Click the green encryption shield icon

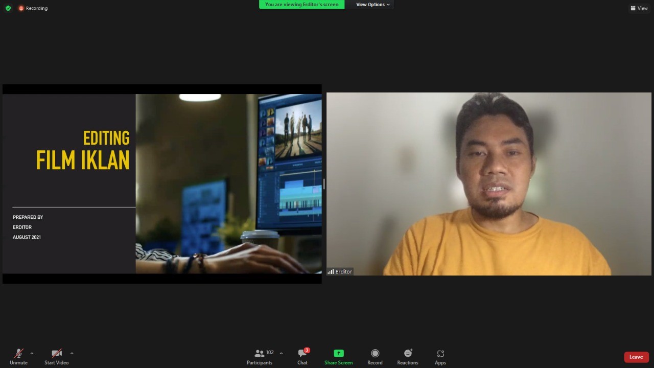point(8,8)
